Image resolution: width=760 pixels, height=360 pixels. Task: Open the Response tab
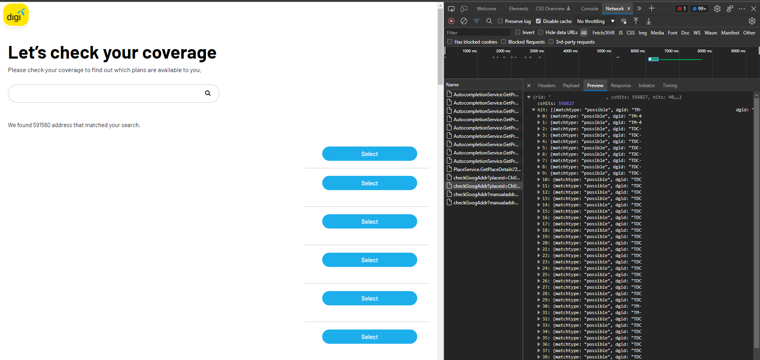pos(621,86)
